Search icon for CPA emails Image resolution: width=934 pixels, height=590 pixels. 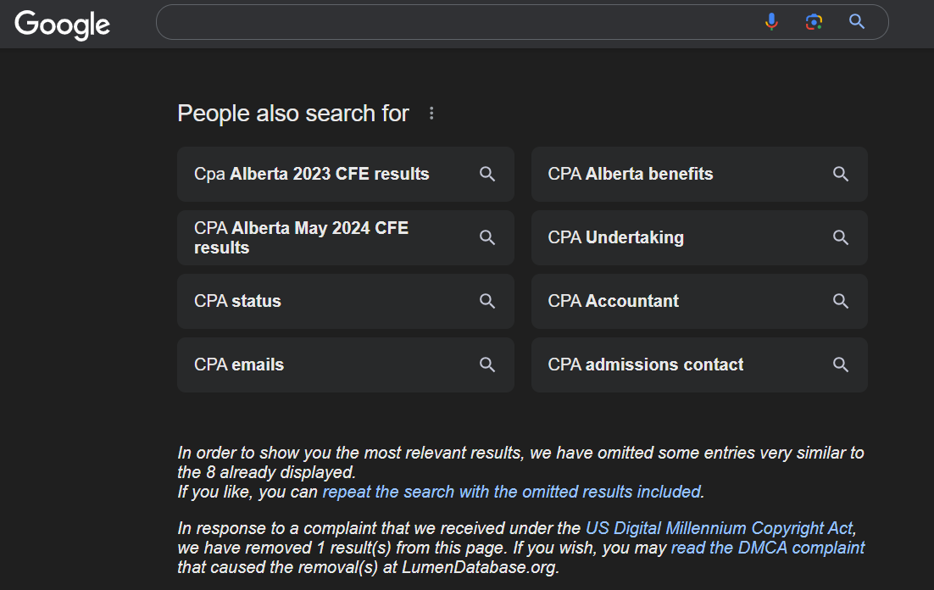point(487,365)
